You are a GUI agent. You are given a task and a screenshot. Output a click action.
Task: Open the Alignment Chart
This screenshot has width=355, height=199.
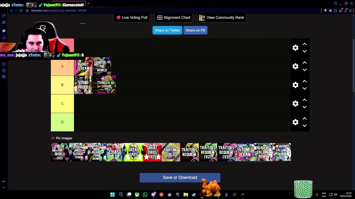tap(174, 17)
